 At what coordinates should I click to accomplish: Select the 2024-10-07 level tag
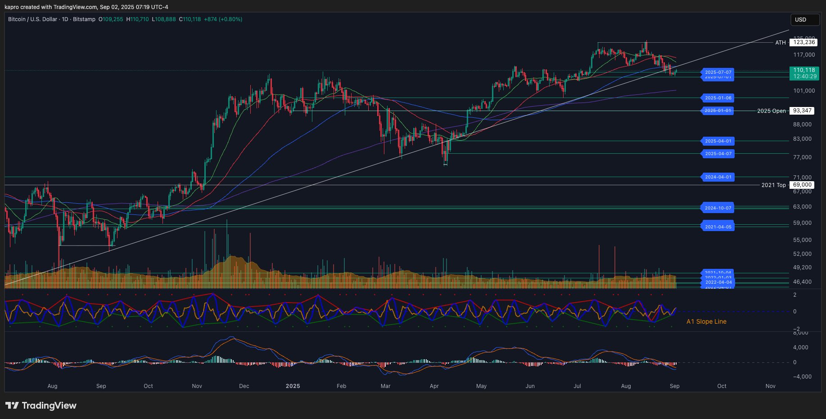point(718,208)
